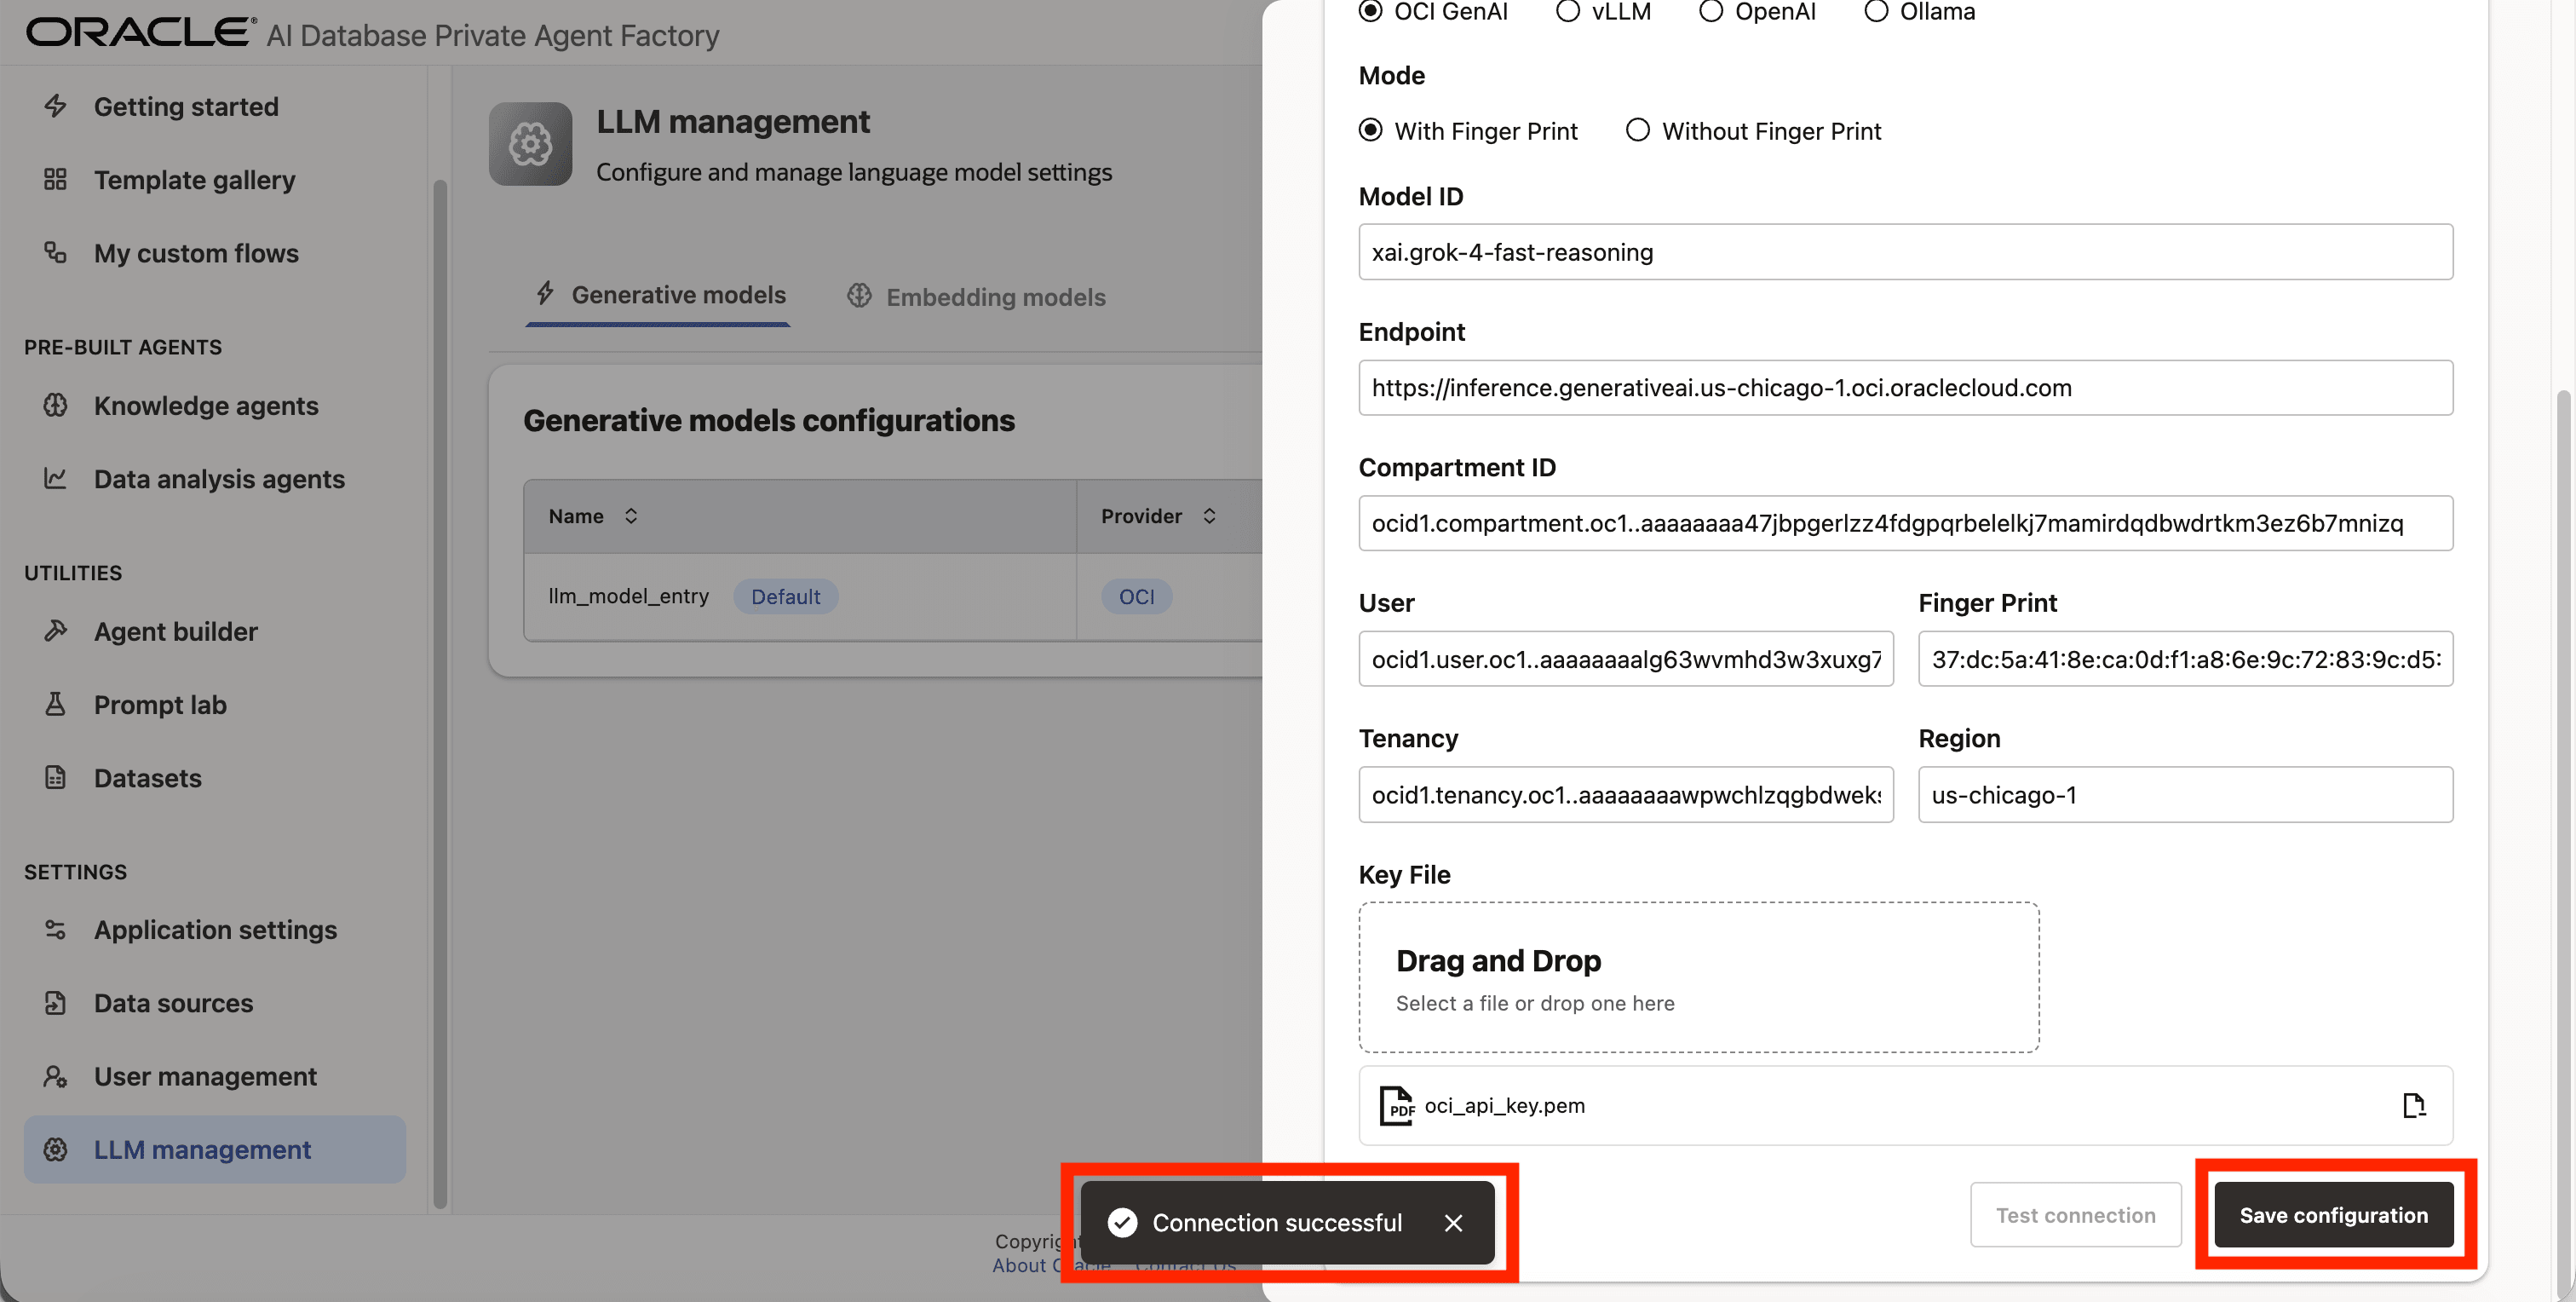Open the Template gallery
The width and height of the screenshot is (2576, 1302).
(194, 180)
